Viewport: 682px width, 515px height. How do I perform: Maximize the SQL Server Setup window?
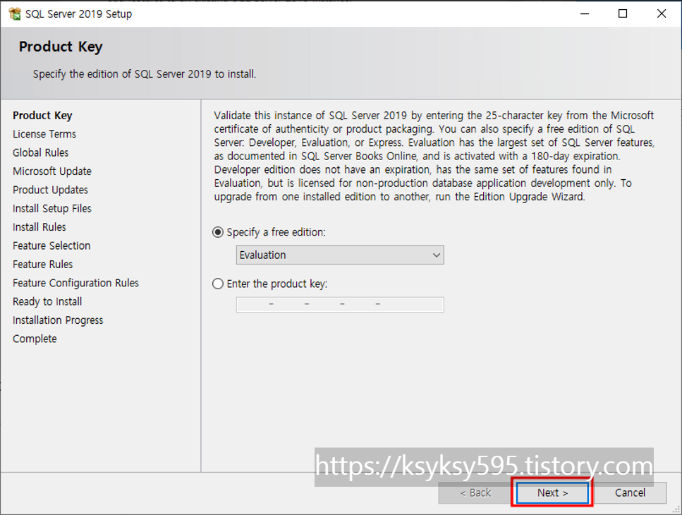click(x=623, y=14)
